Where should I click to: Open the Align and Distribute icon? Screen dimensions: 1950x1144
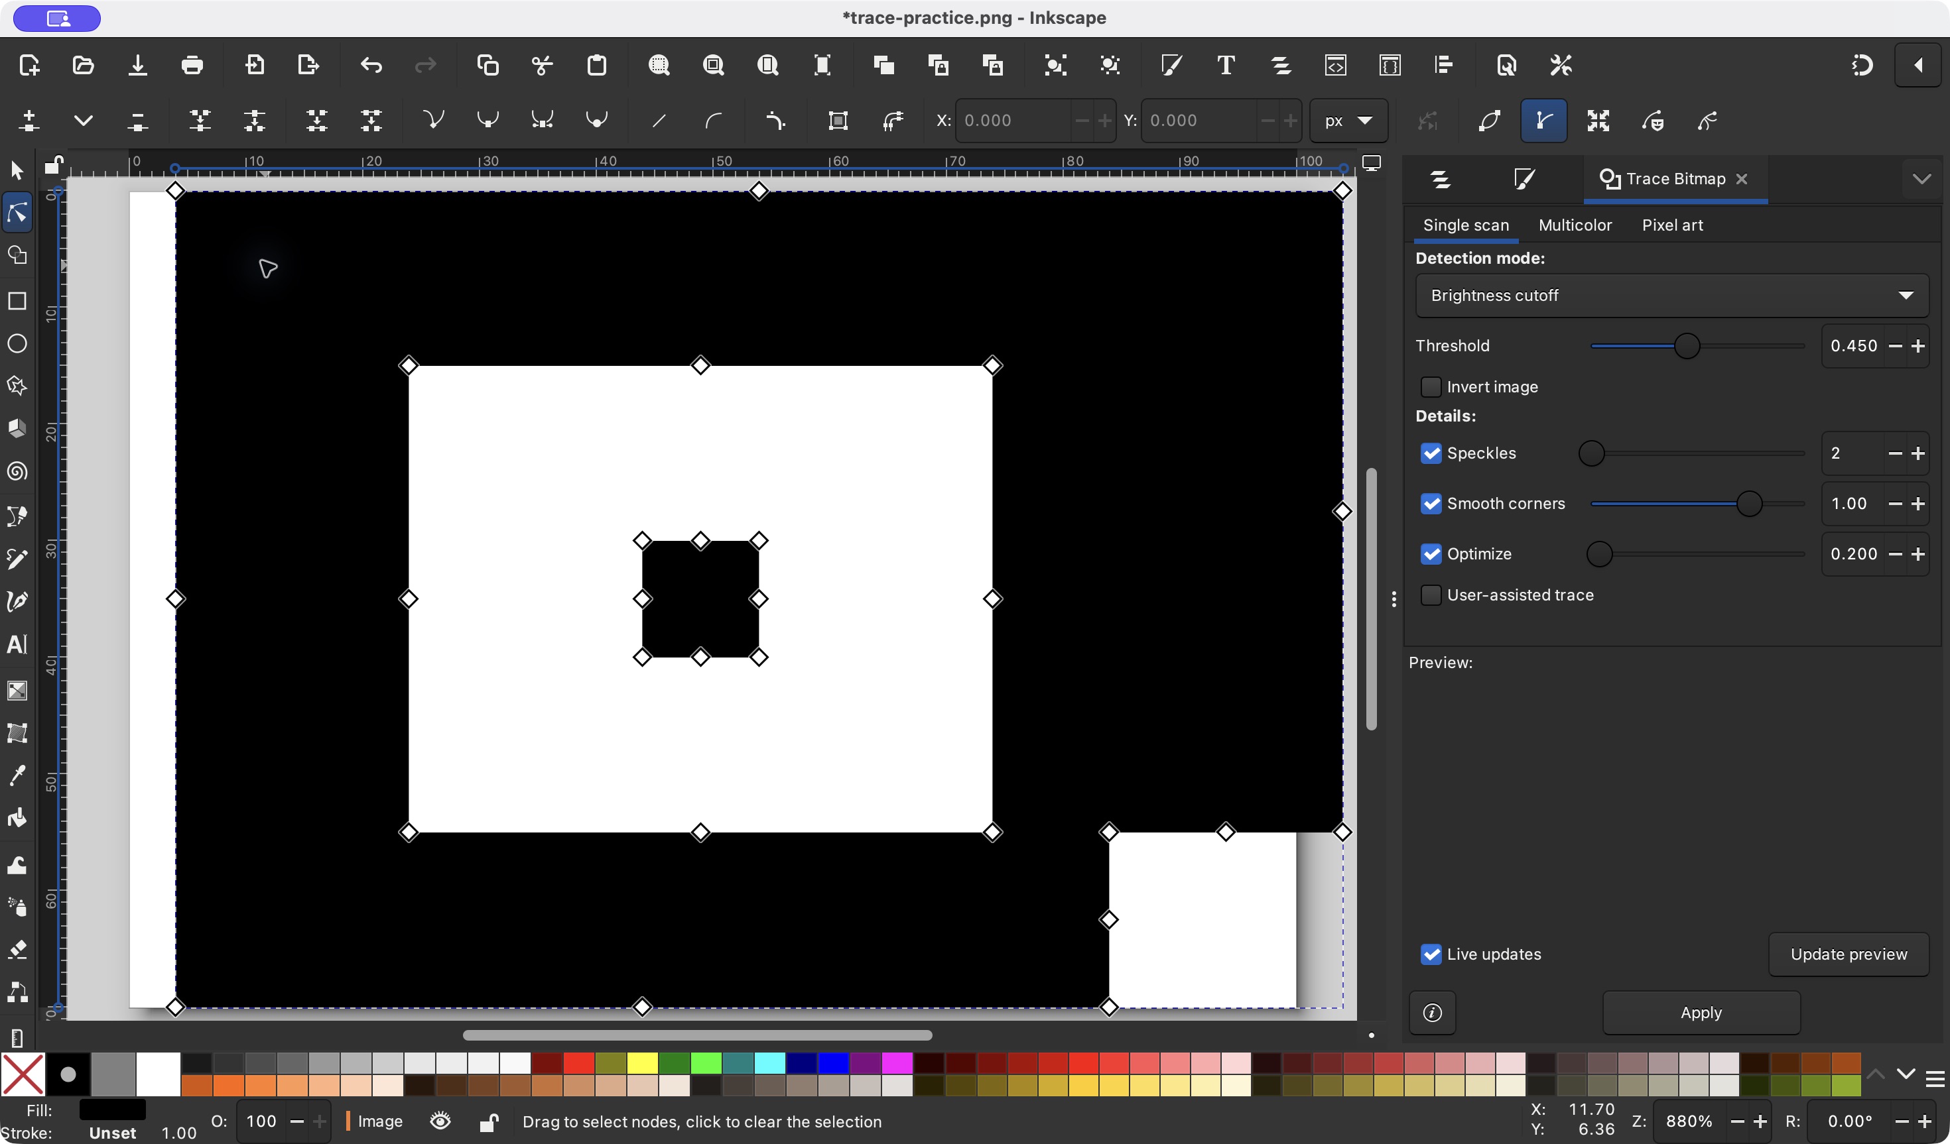[1444, 65]
